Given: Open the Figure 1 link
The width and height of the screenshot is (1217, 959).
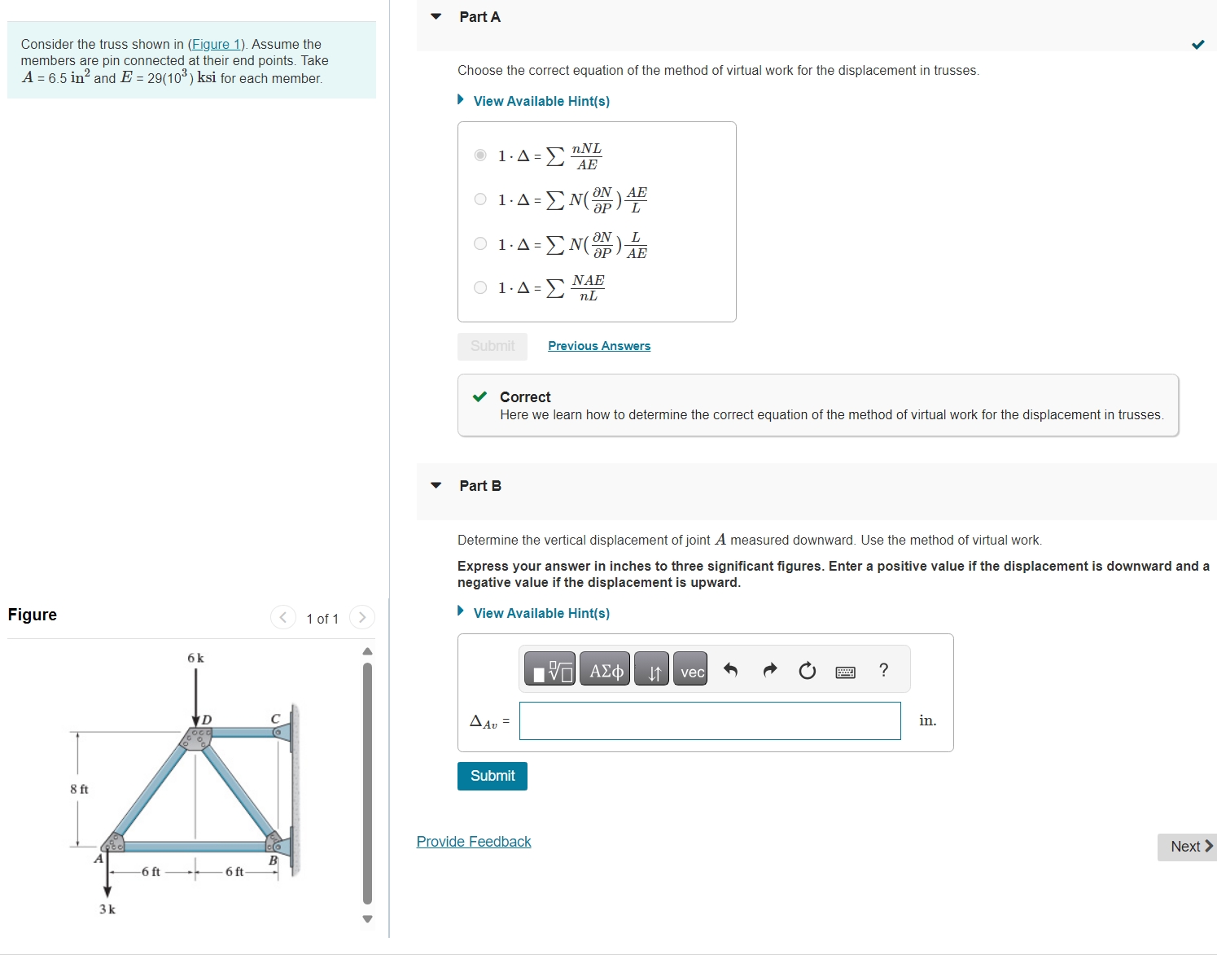Looking at the screenshot, I should click(216, 44).
